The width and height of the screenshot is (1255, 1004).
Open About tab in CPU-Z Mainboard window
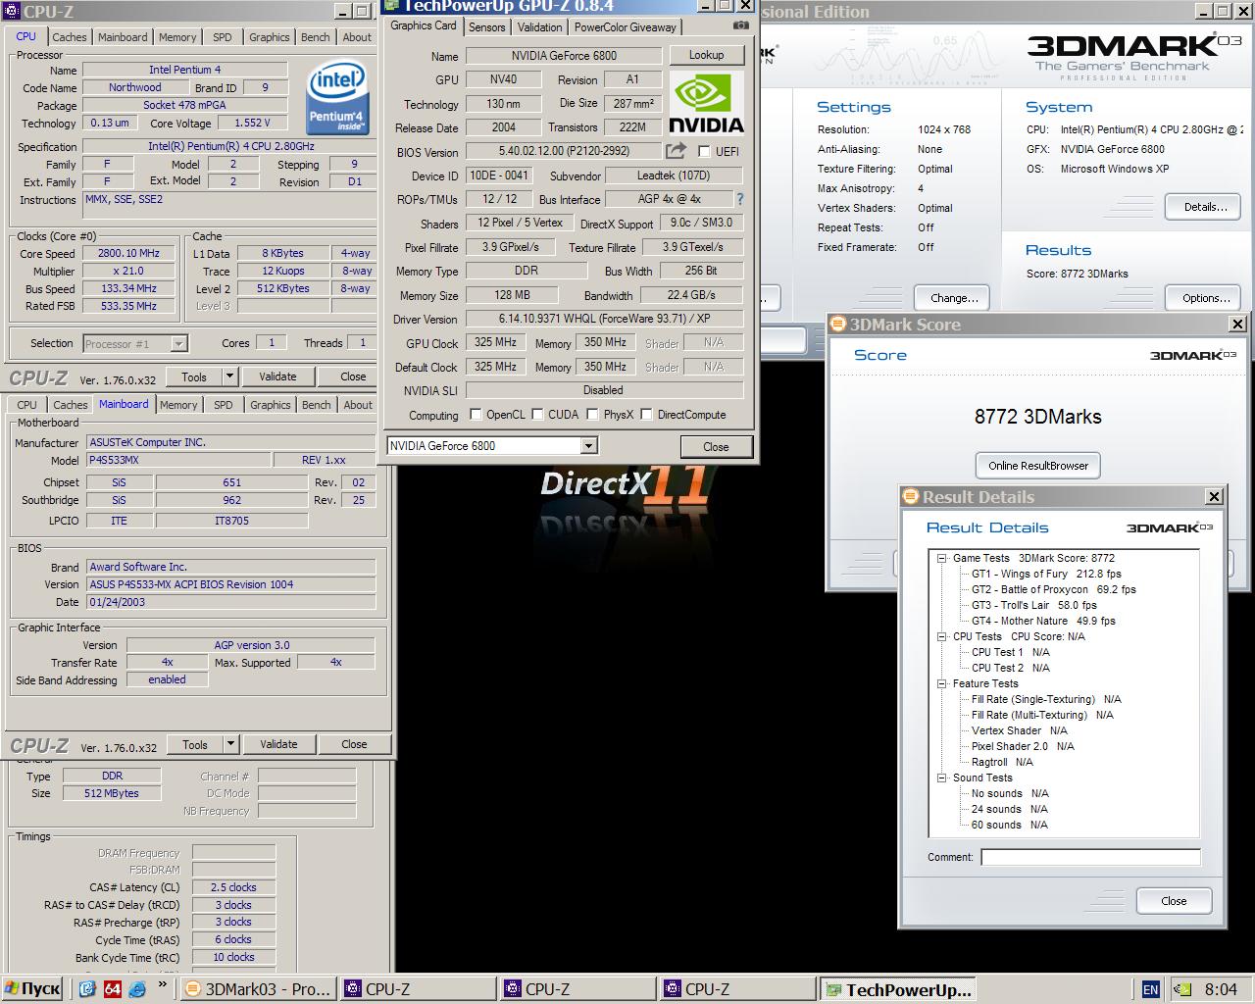tap(358, 405)
